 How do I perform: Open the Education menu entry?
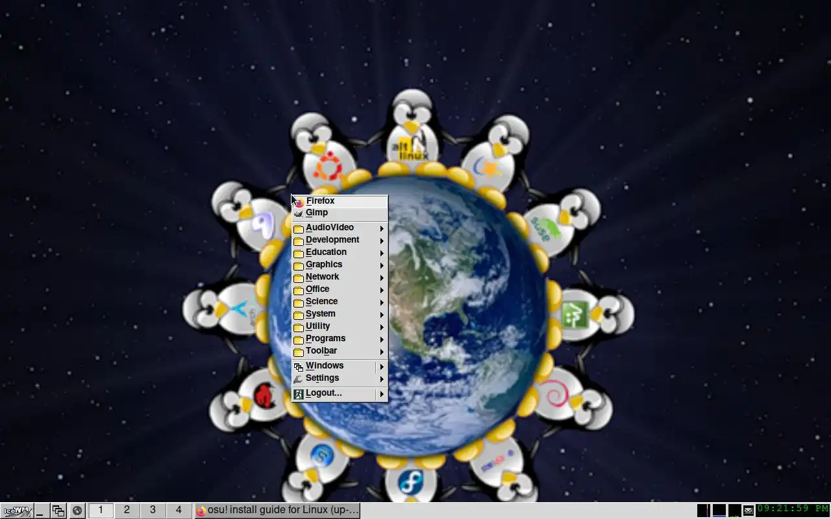coord(340,252)
